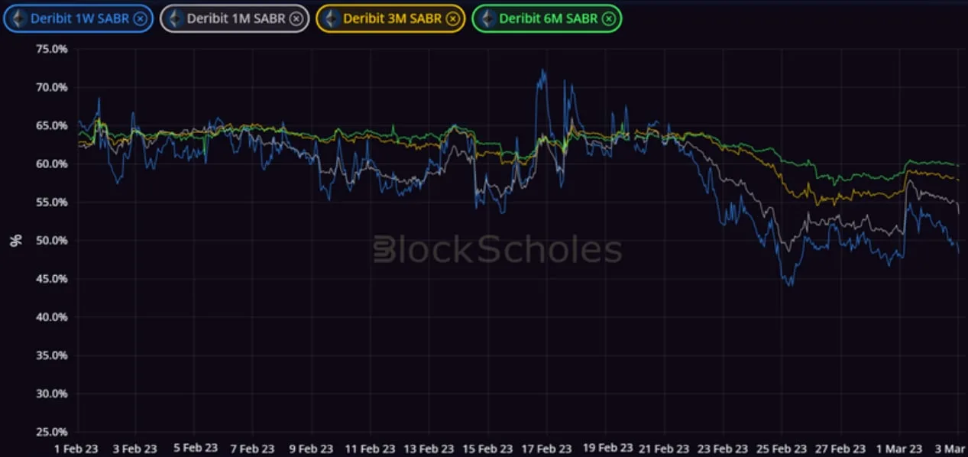Screen dimensions: 968x457
Task: Click the 23 Feb 23 date label
Action: pyautogui.click(x=724, y=448)
